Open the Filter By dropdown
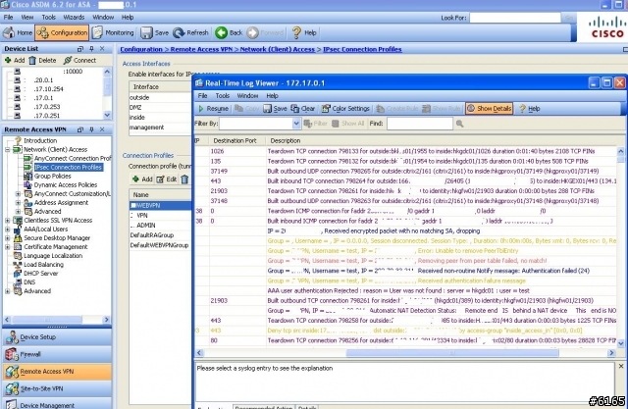The width and height of the screenshot is (628, 409). pyautogui.click(x=296, y=124)
